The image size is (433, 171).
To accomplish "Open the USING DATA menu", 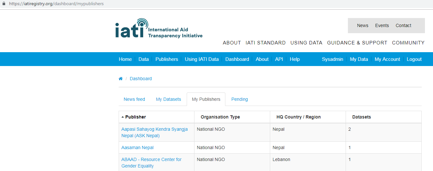I will click(x=306, y=43).
